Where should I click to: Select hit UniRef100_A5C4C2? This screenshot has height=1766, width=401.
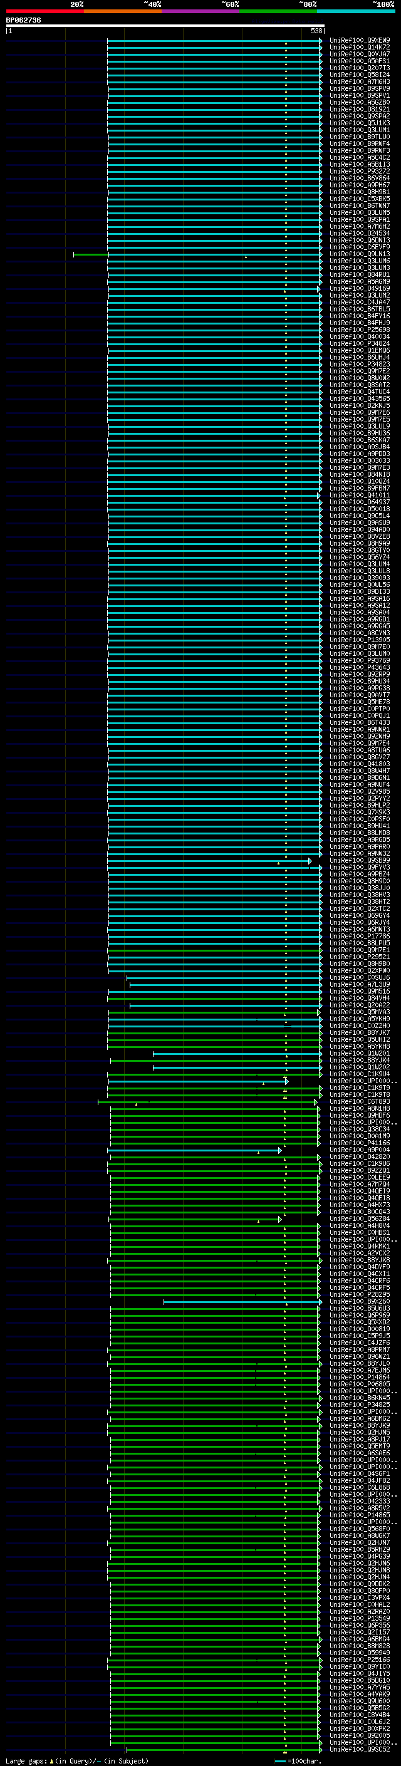pyautogui.click(x=360, y=158)
